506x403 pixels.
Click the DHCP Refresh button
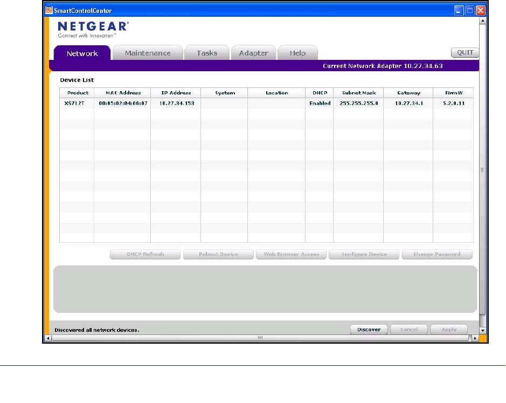tap(145, 254)
